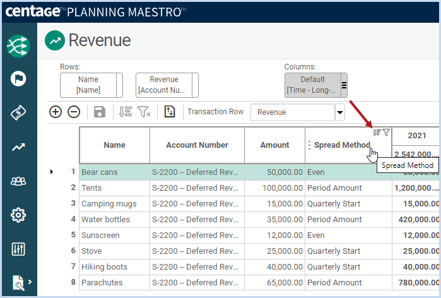The width and height of the screenshot is (441, 298).
Task: Open the Transaction Row dropdown arrow
Action: pyautogui.click(x=340, y=112)
